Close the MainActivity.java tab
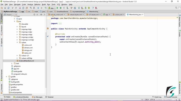The height and width of the screenshot is (101, 181). pos(143,15)
